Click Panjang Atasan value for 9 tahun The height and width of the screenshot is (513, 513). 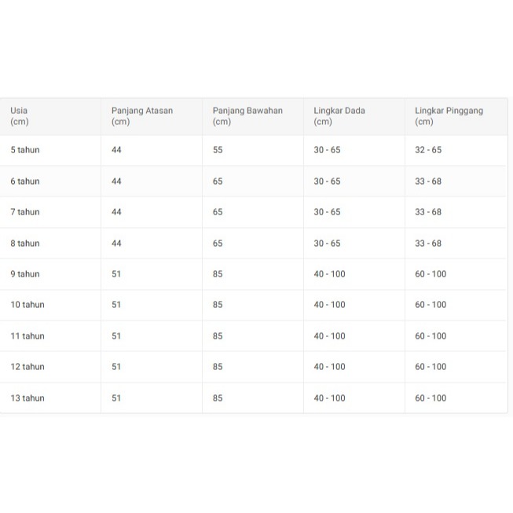click(116, 274)
